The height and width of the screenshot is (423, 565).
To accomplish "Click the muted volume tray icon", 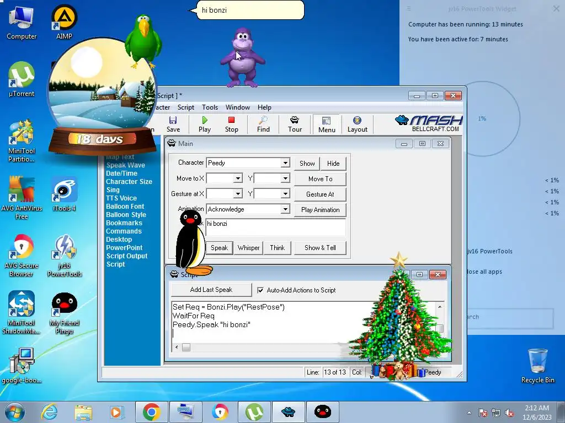I will click(x=509, y=413).
